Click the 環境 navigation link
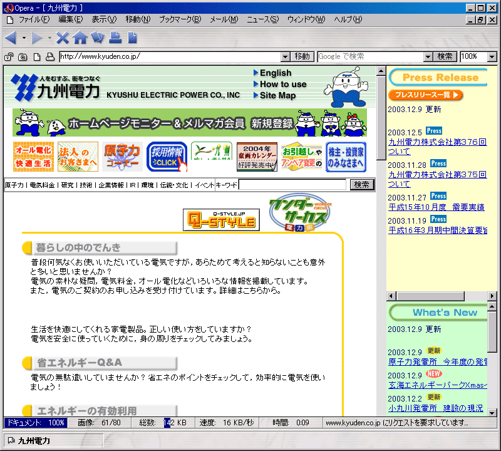This screenshot has height=451, width=501. click(x=147, y=185)
